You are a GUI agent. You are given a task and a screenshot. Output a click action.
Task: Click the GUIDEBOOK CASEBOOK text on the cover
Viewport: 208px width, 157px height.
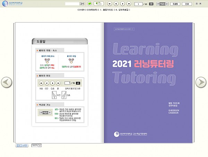pos(174,112)
